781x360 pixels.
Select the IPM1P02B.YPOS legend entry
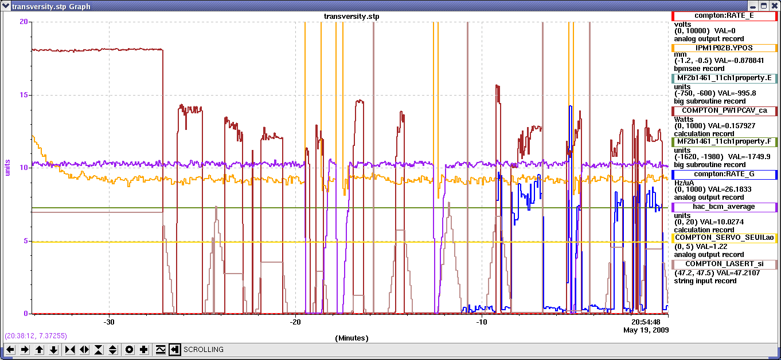click(724, 49)
